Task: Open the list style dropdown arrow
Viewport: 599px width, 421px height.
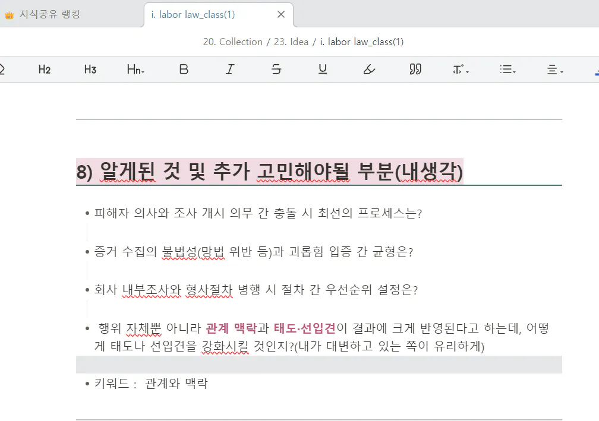Action: pyautogui.click(x=513, y=72)
